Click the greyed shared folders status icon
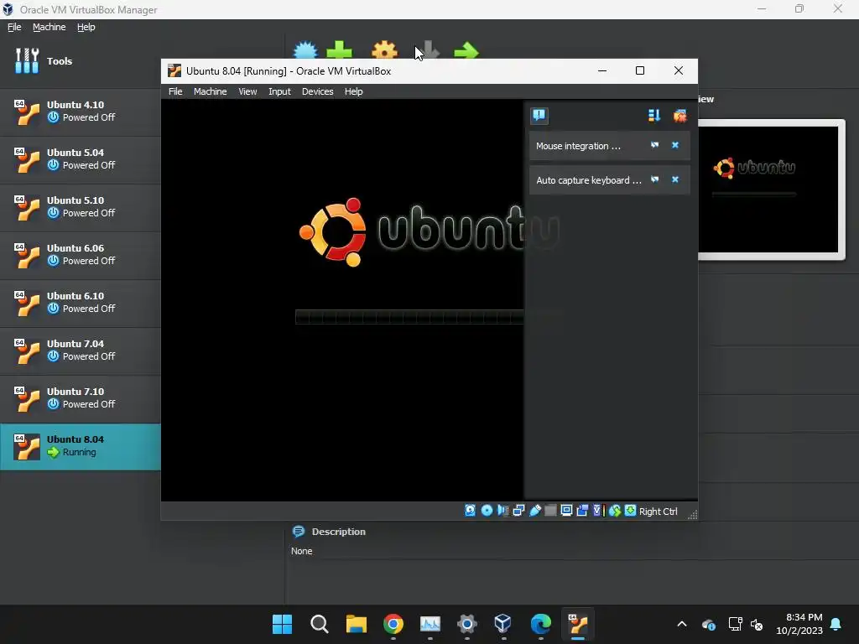 coord(550,511)
